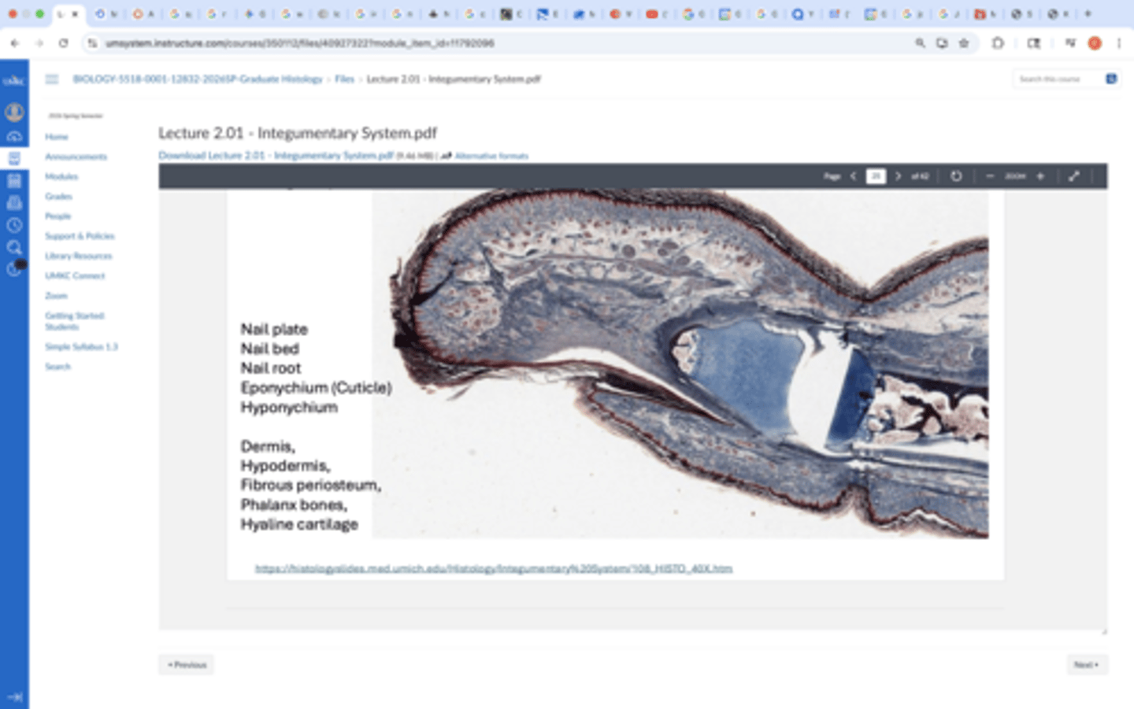Zoom in the PDF with plus icon
1134x709 pixels.
[x=1040, y=176]
